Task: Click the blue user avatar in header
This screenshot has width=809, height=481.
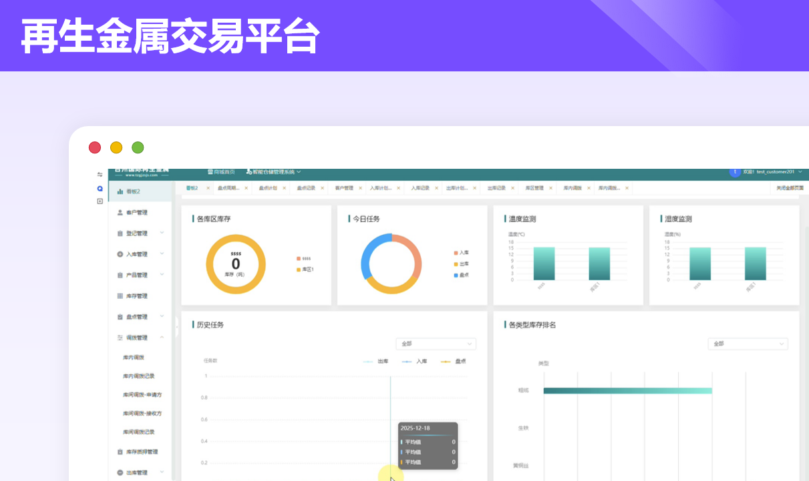Action: coord(735,171)
